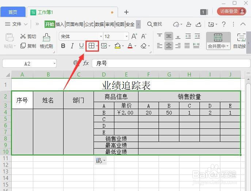Click the eraser clear icon

click(x=144, y=46)
